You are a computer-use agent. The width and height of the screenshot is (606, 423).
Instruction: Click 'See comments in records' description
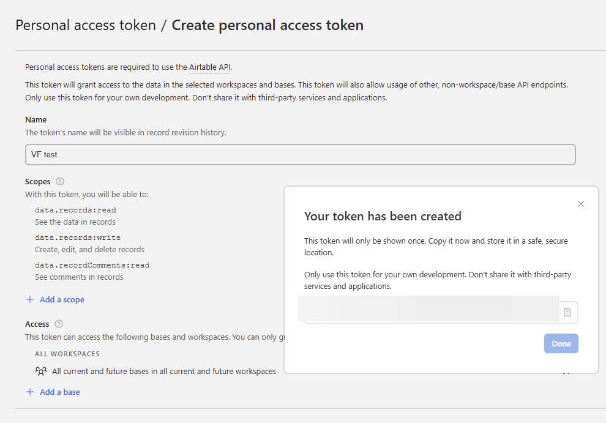[x=79, y=277]
